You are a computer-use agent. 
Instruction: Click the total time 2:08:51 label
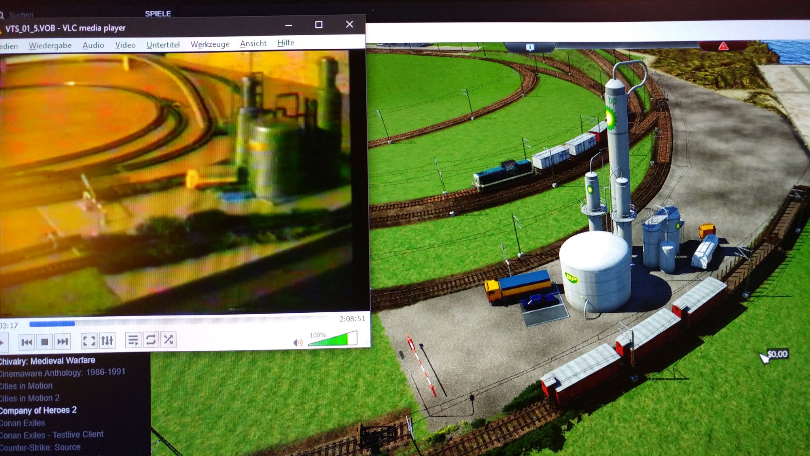(x=352, y=319)
